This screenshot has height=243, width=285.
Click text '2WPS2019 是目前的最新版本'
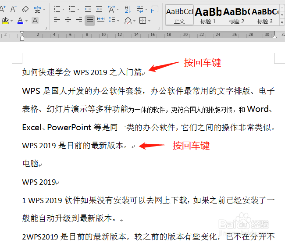coord(75,236)
